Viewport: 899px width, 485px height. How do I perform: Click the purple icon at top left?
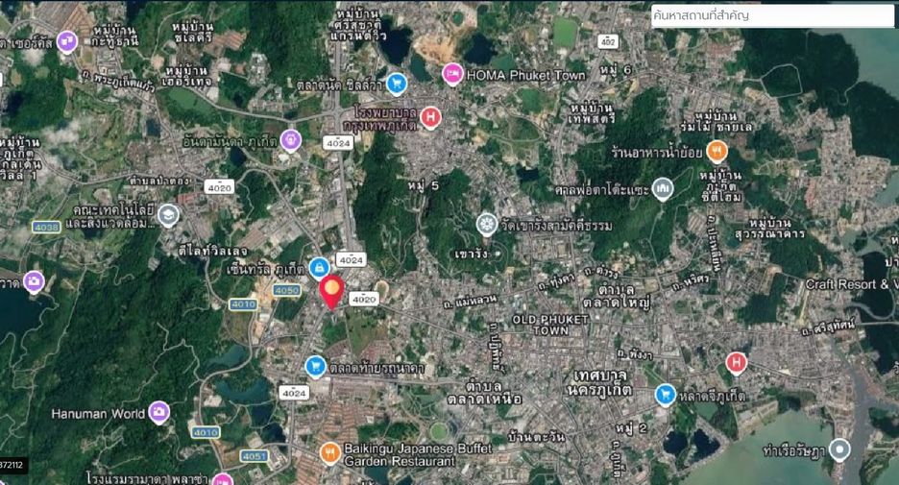point(67,42)
